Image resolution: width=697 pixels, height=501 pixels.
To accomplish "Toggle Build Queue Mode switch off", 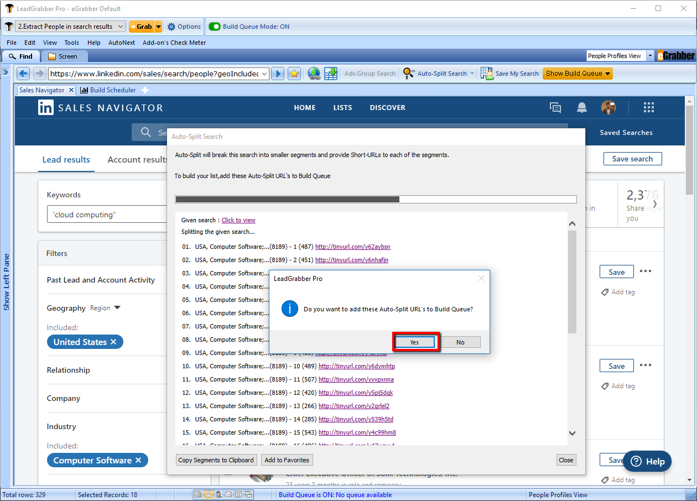I will pos(215,27).
